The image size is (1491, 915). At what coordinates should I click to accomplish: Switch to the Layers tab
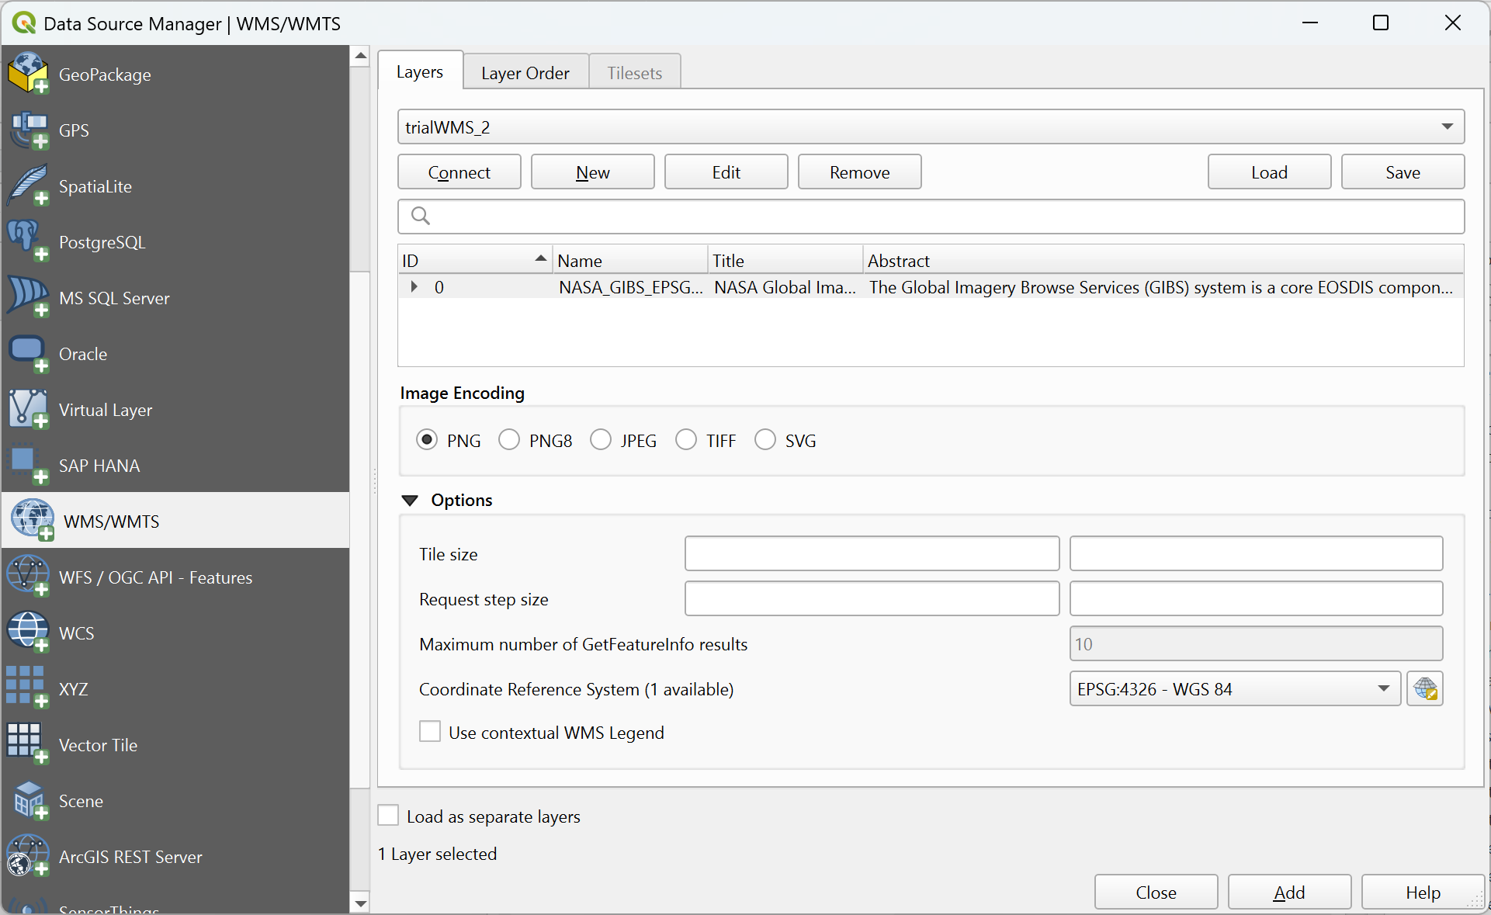(x=420, y=71)
